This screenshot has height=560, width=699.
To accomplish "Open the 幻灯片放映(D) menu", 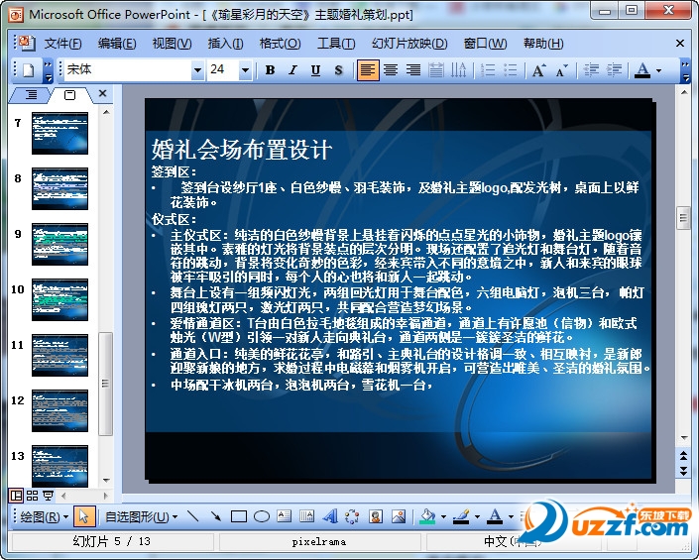I will click(x=409, y=44).
